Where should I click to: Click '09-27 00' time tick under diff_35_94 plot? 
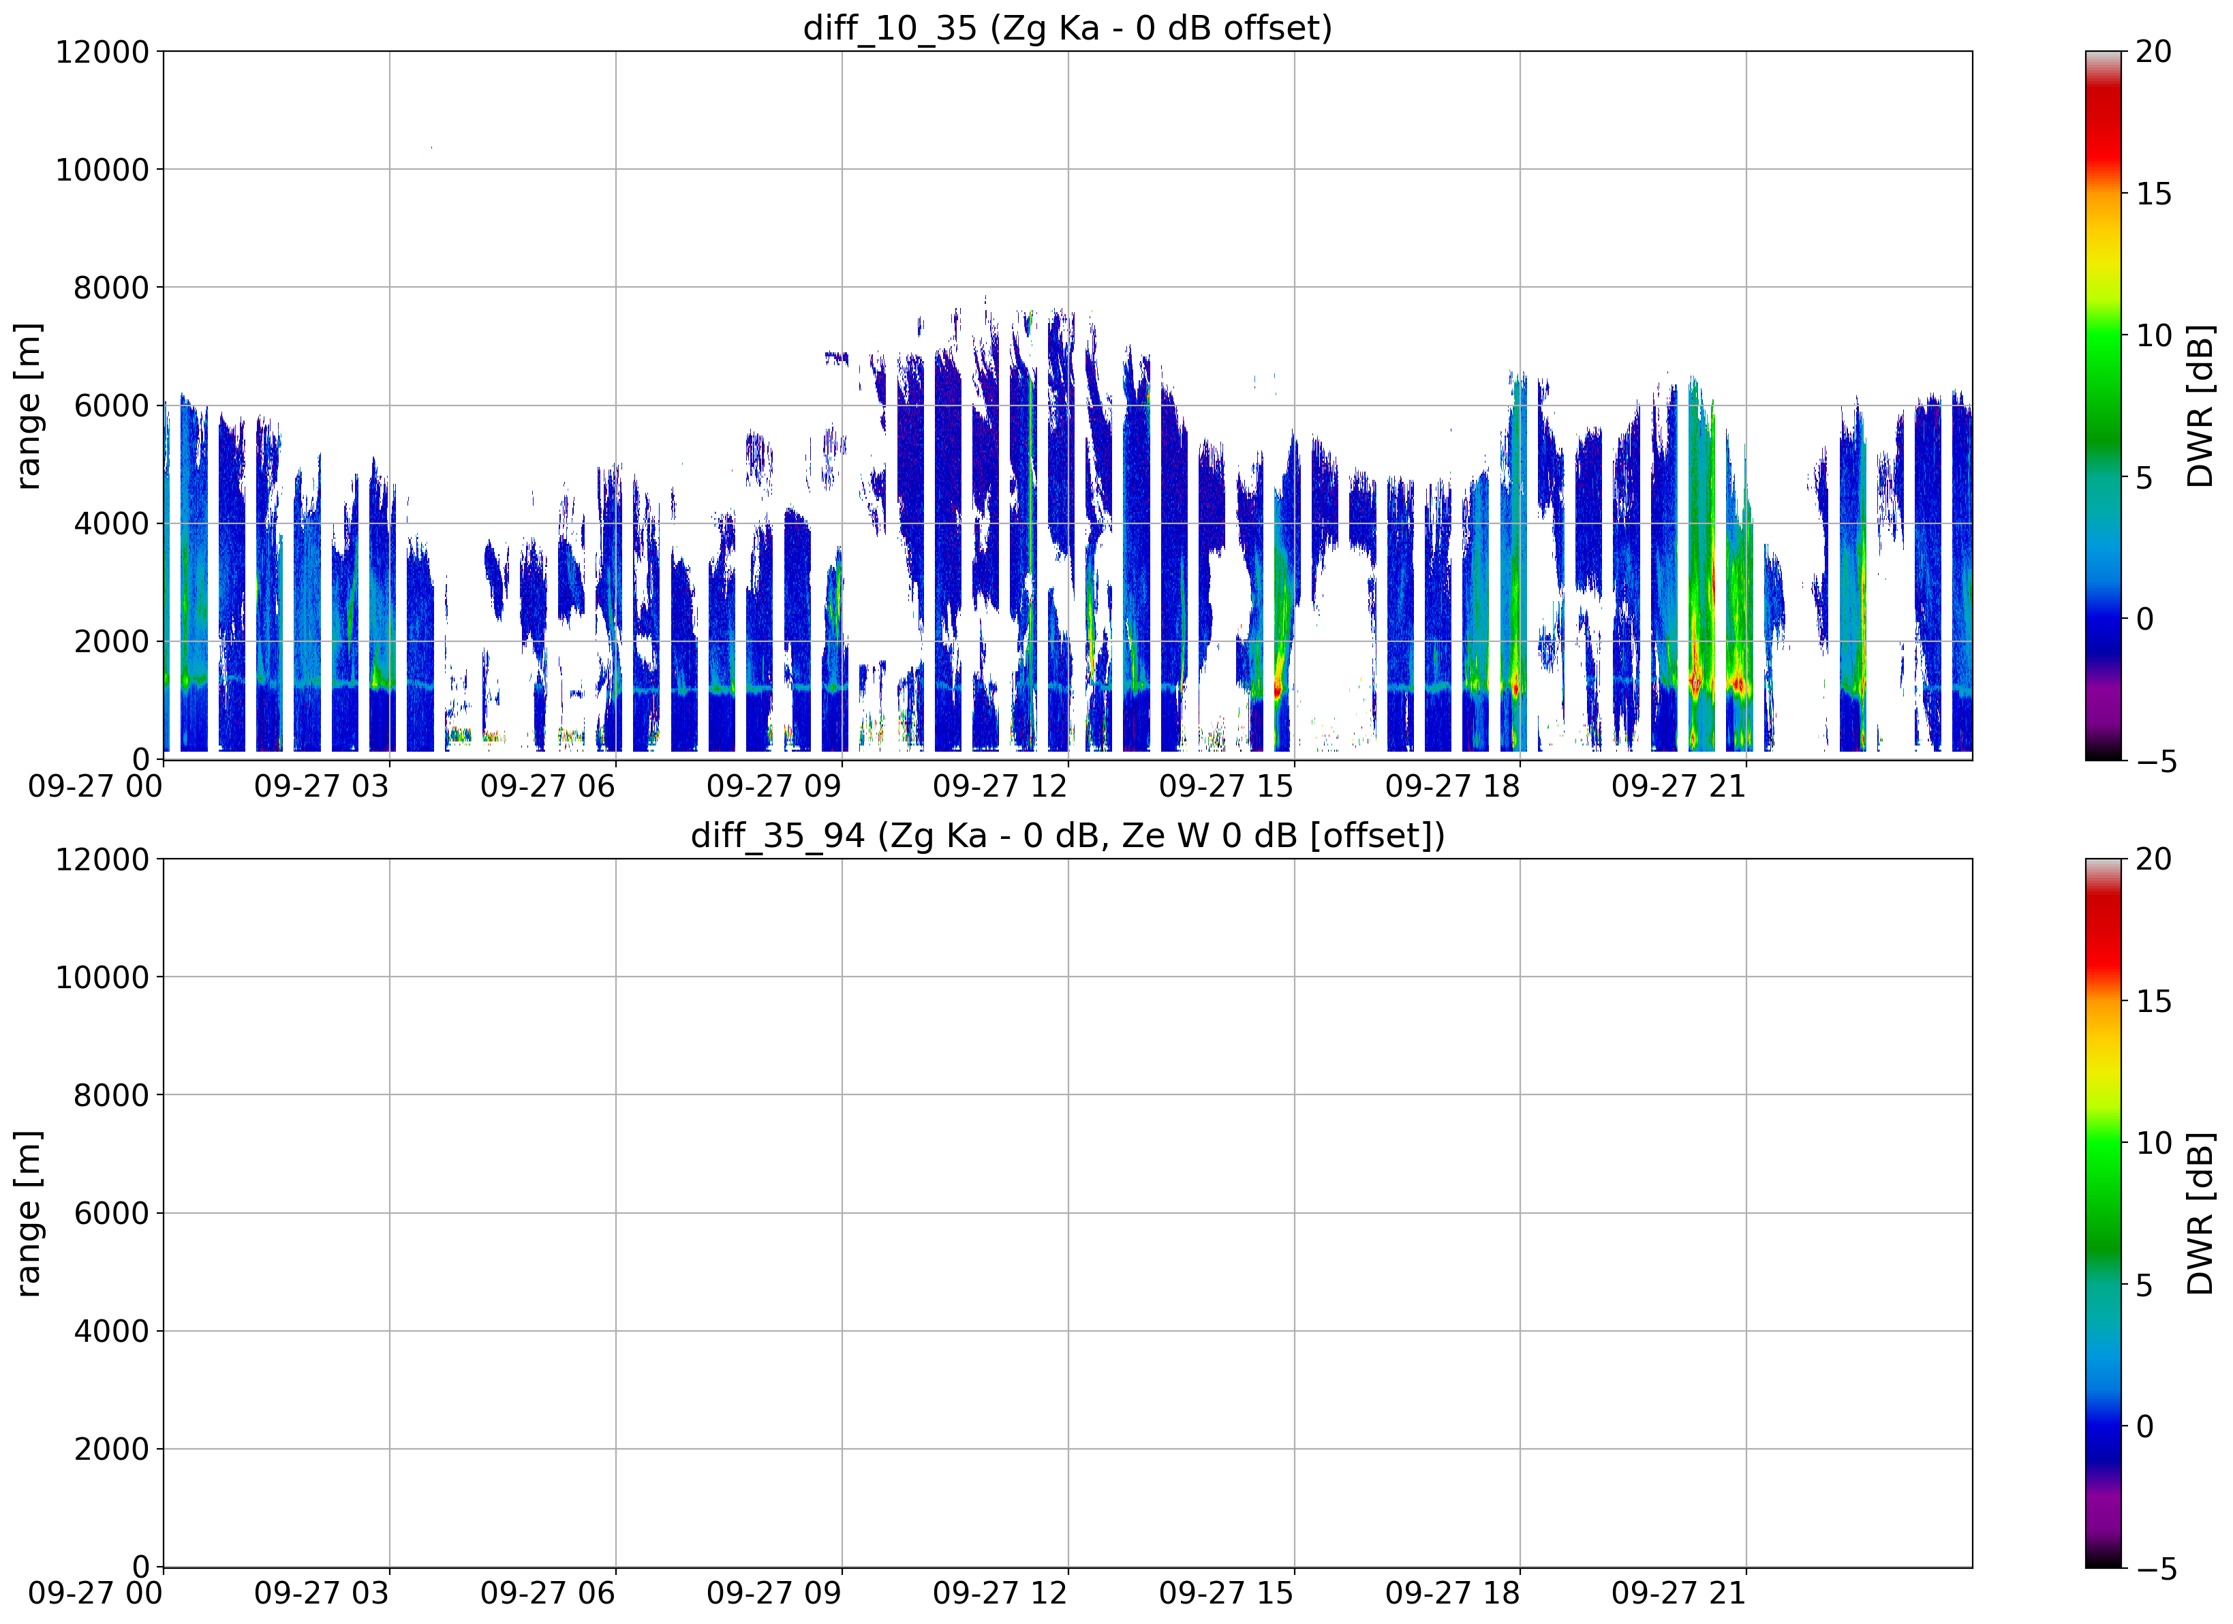point(95,1595)
